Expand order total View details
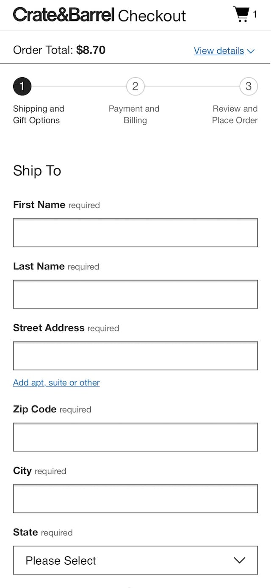This screenshot has height=588, width=271. click(219, 50)
